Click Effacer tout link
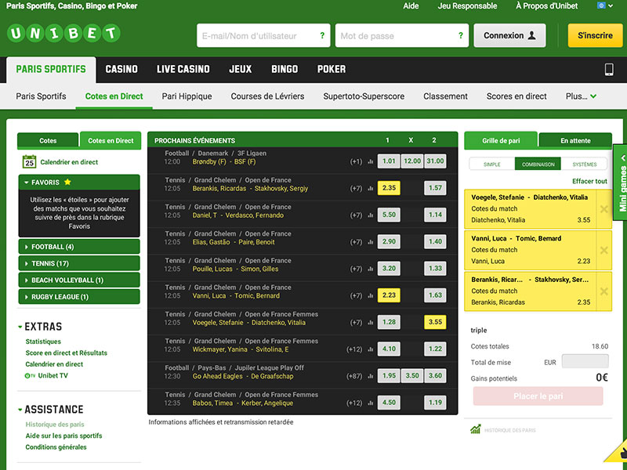The image size is (627, 470). pos(589,182)
